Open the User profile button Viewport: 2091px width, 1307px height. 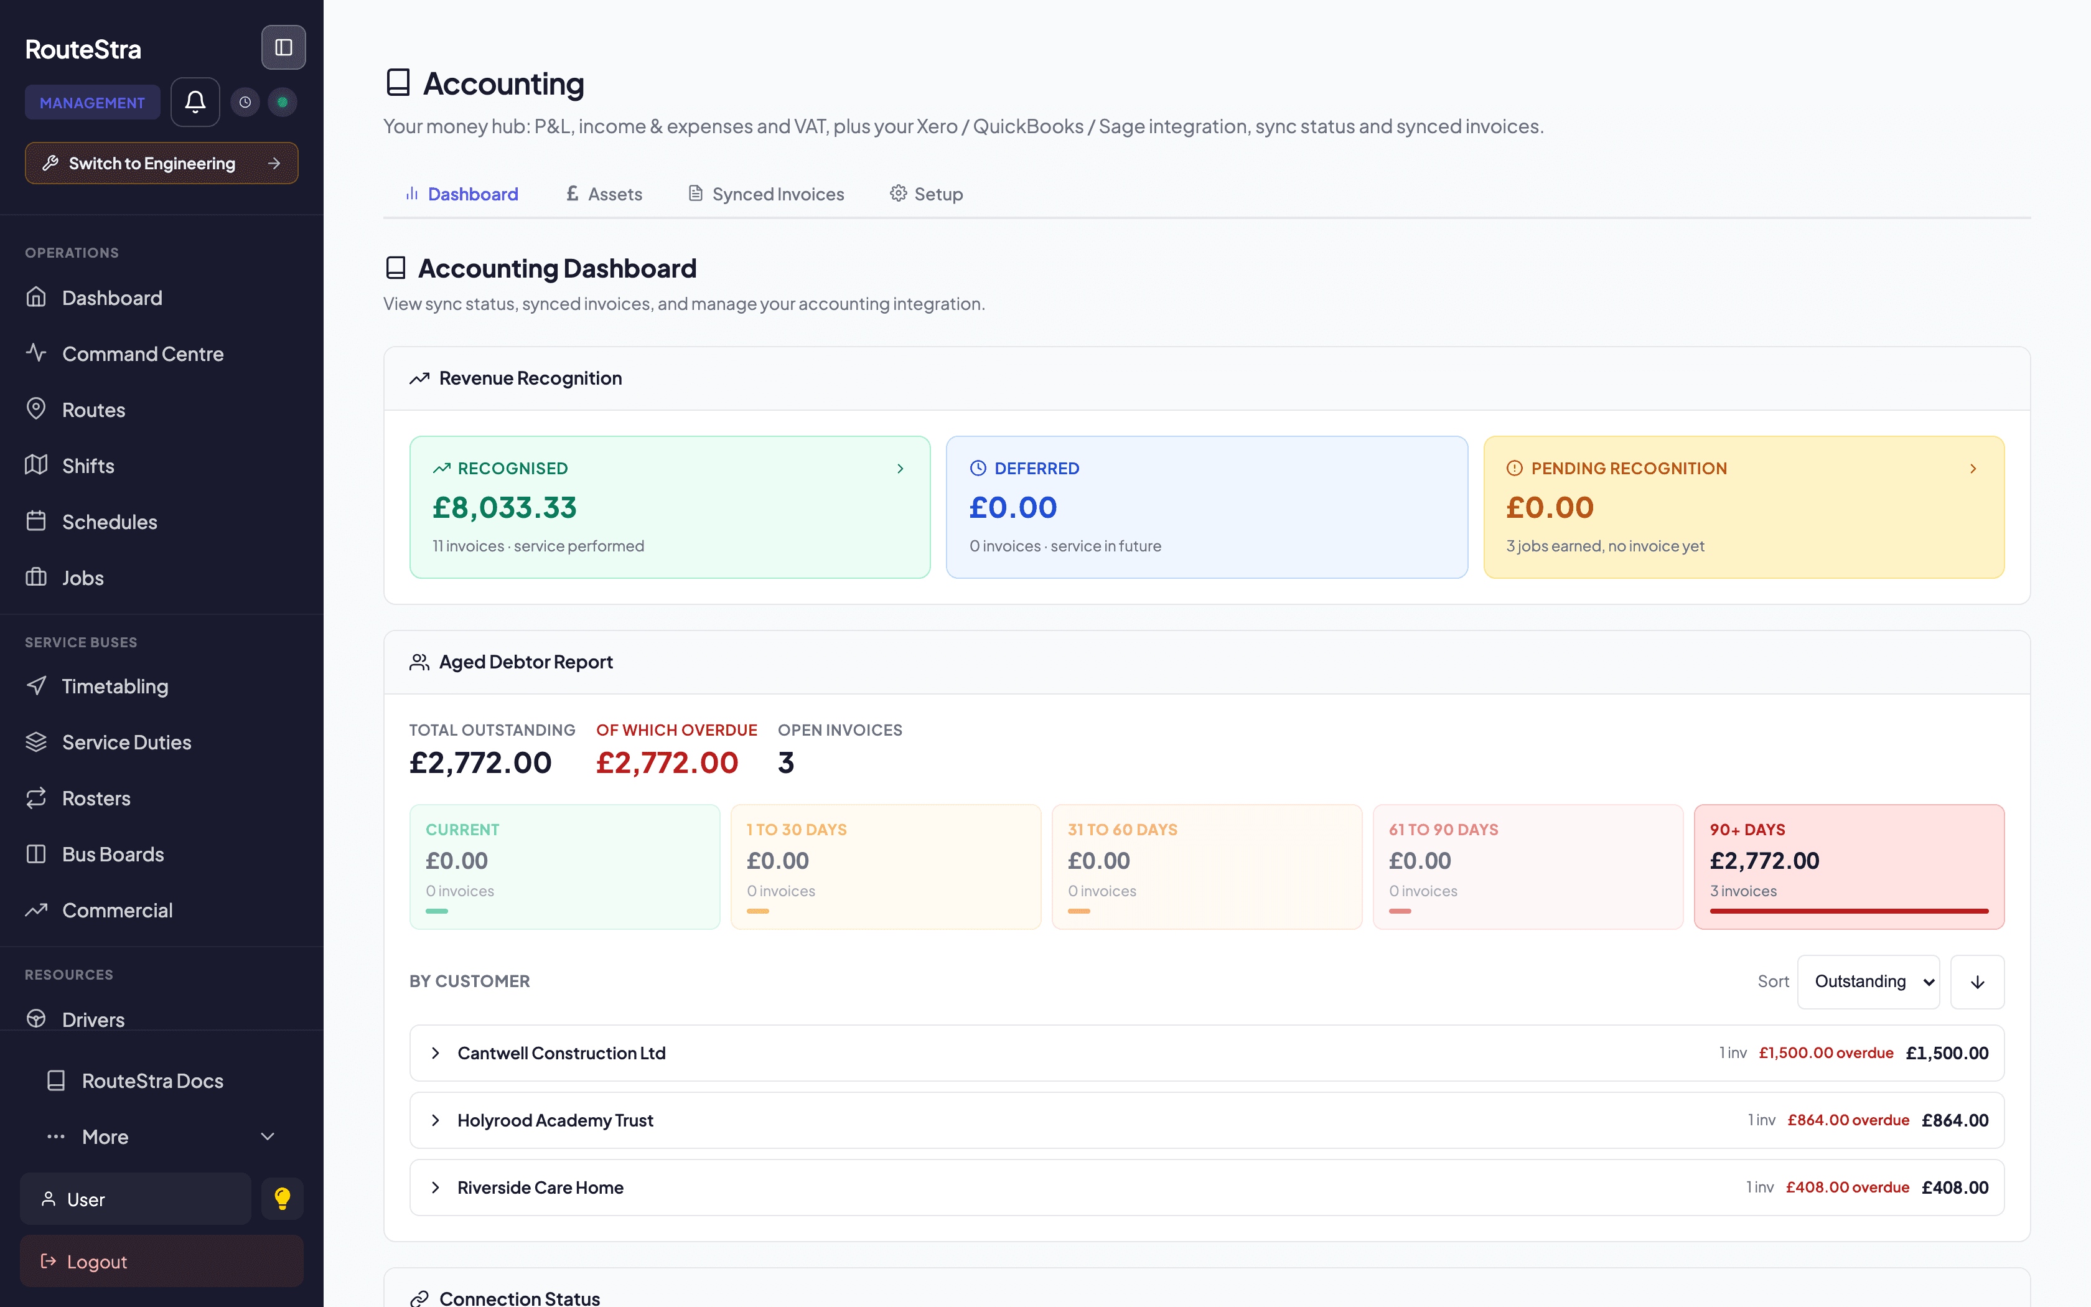pos(136,1199)
